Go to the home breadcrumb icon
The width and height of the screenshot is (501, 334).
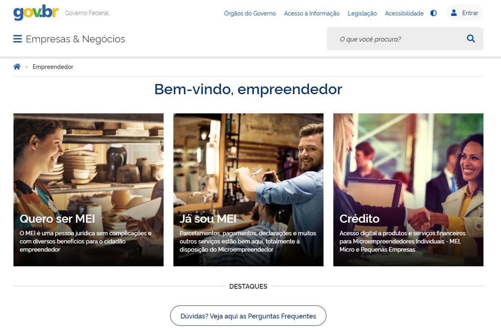pos(17,66)
